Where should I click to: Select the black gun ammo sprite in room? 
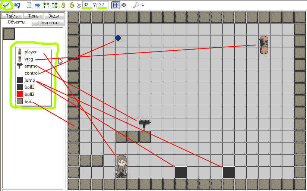coord(145,124)
